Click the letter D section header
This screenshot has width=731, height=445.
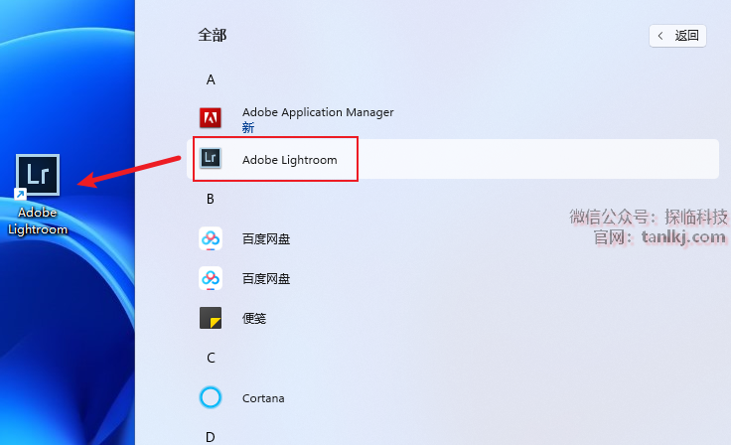[x=211, y=436]
